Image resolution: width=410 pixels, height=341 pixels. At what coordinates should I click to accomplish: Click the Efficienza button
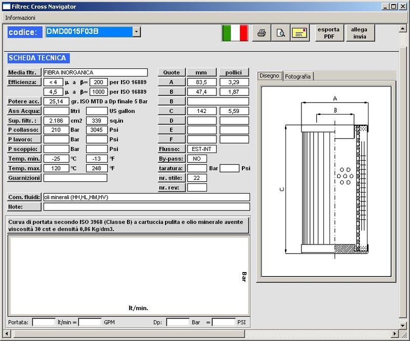[x=24, y=82]
